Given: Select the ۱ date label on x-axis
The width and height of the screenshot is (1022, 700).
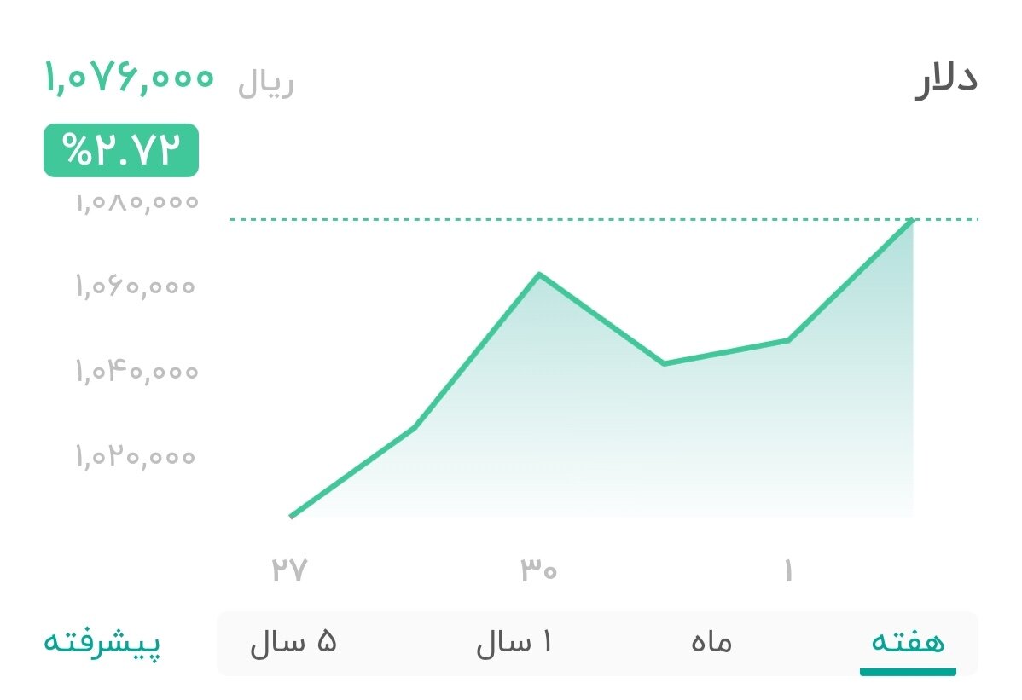Looking at the screenshot, I should pos(789,570).
